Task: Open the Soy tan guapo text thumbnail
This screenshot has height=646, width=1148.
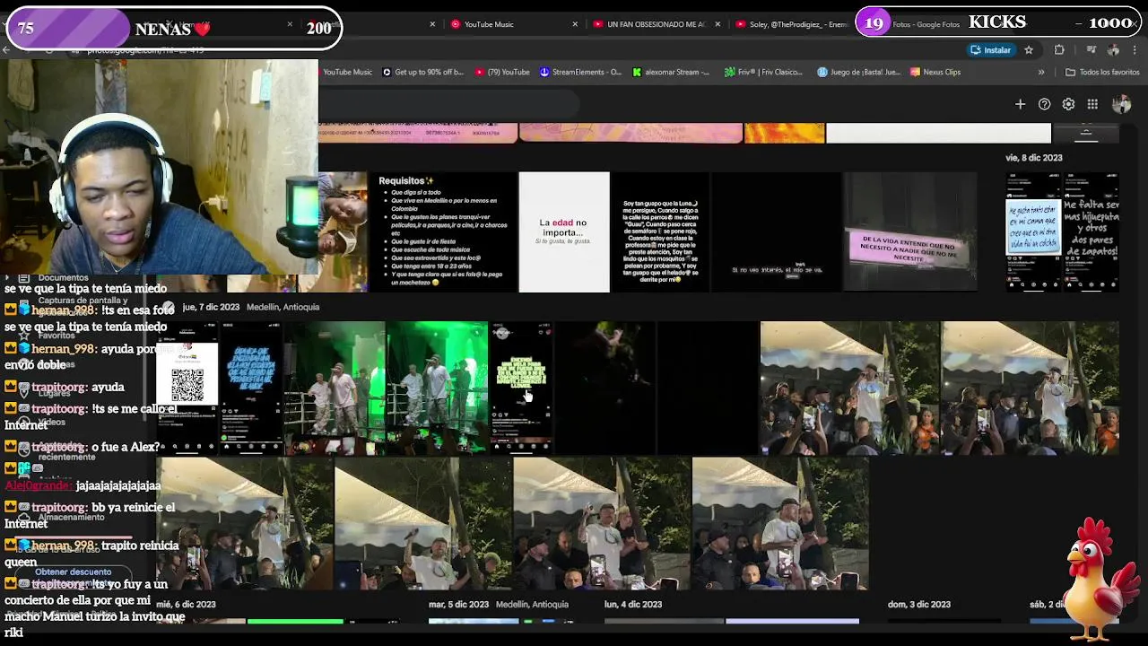Action: pyautogui.click(x=659, y=232)
